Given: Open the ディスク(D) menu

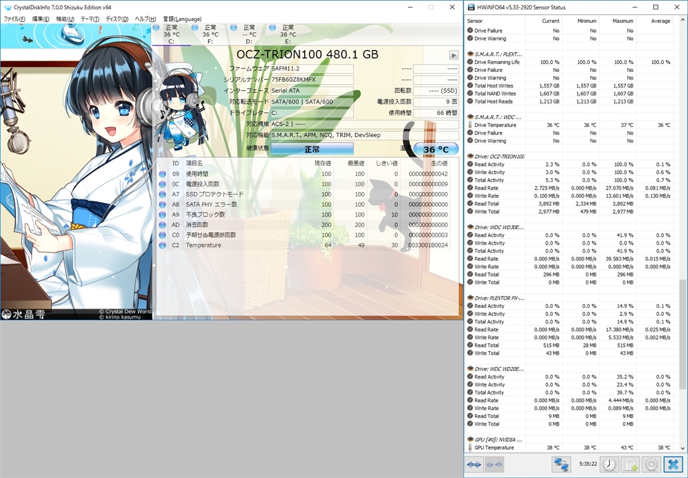Looking at the screenshot, I should 117,19.
